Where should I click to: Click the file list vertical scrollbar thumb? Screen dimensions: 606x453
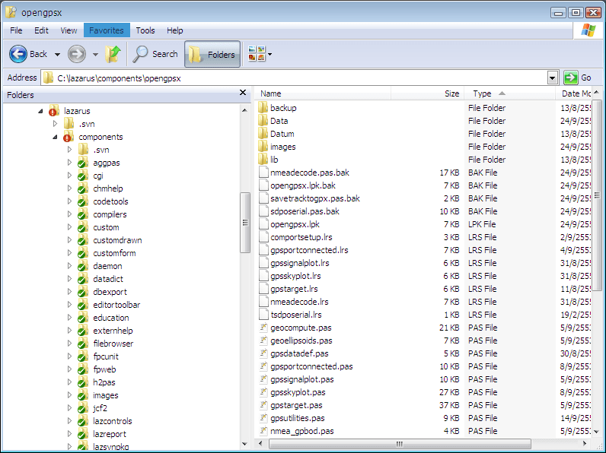(597, 195)
